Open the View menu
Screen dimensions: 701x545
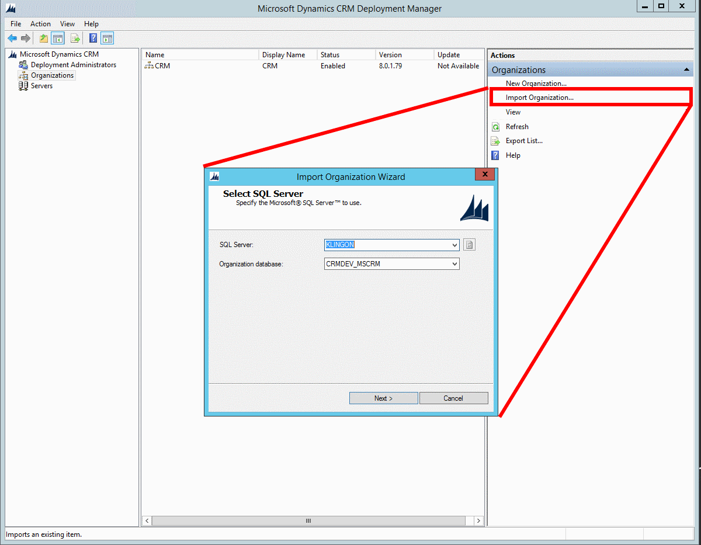(x=67, y=24)
